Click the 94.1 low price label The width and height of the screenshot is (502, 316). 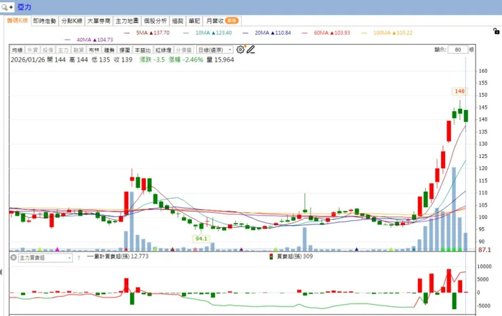pos(201,239)
